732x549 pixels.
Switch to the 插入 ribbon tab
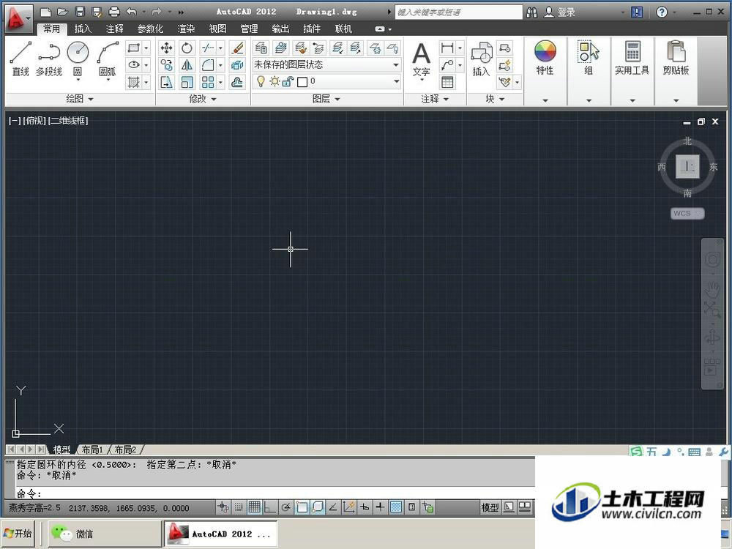[x=83, y=29]
